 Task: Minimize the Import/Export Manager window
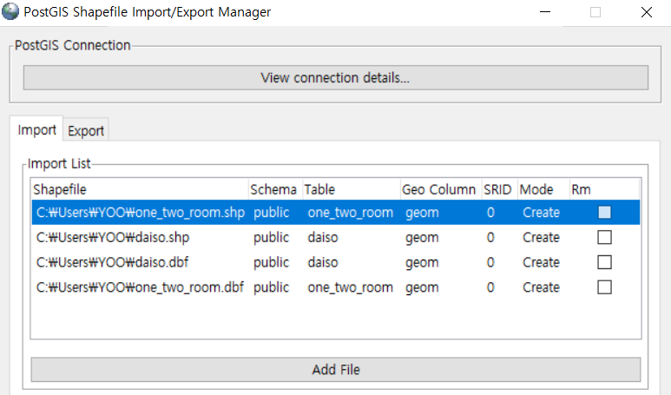pyautogui.click(x=545, y=12)
